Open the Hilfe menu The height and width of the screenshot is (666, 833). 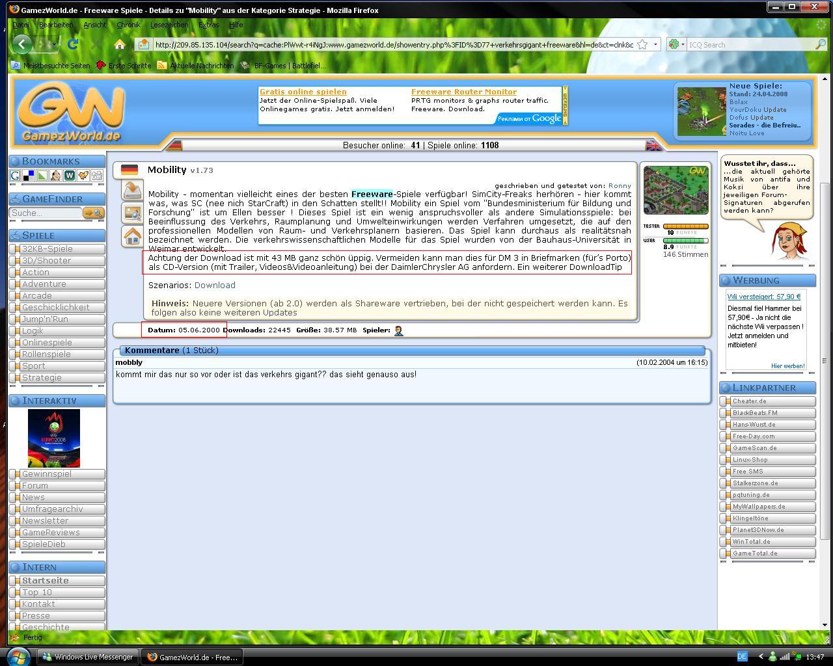point(236,25)
